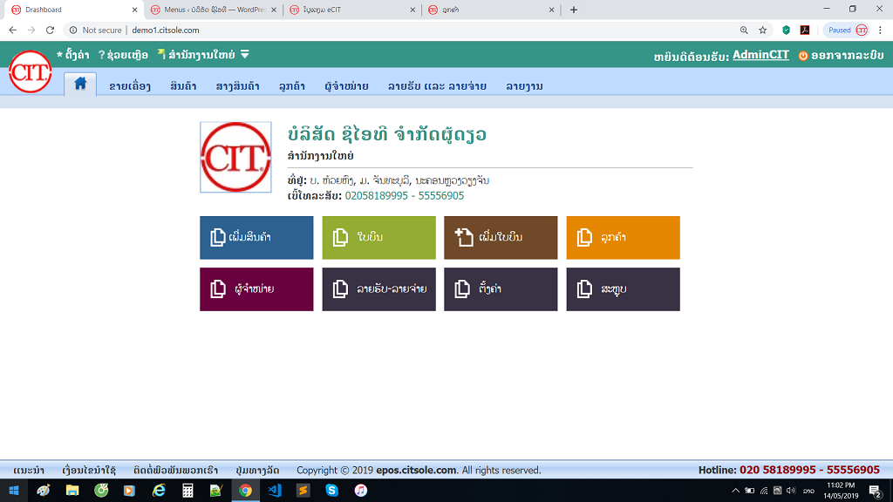Reload the page
The height and width of the screenshot is (502, 893).
(x=50, y=31)
